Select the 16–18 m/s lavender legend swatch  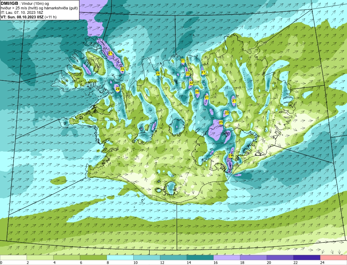tap(227, 258)
